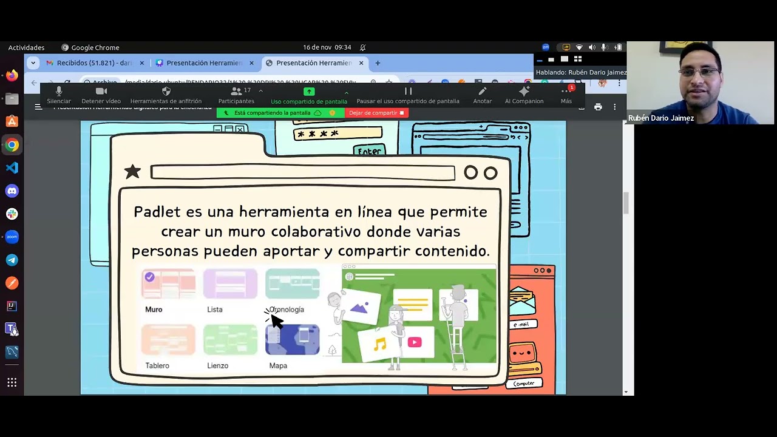Screen dimensions: 777x437
Task: Switch the Zoom video panel to grid view
Action: point(577,59)
